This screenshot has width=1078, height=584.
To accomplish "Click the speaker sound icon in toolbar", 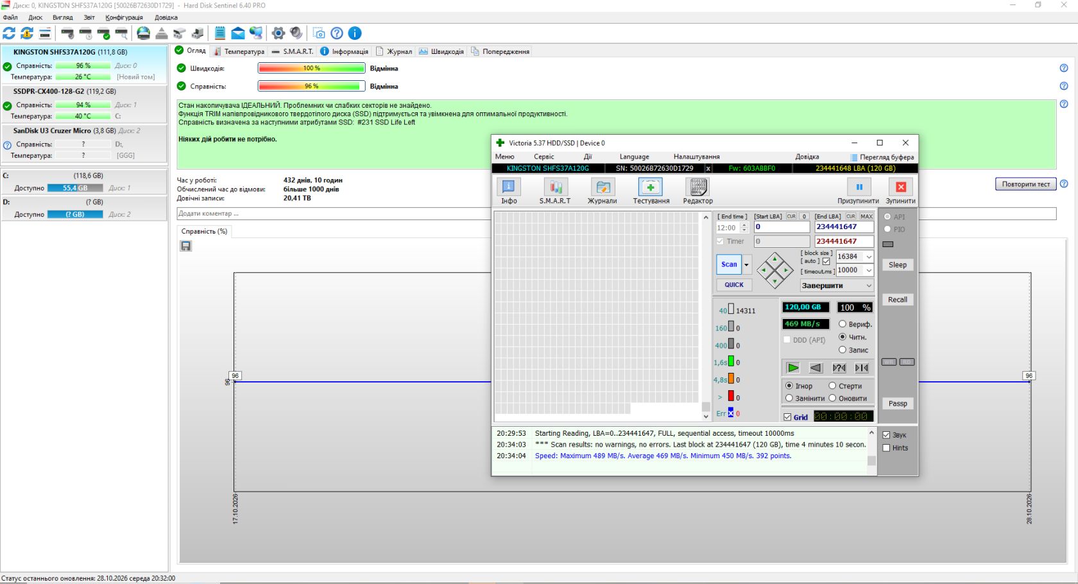I will click(296, 33).
